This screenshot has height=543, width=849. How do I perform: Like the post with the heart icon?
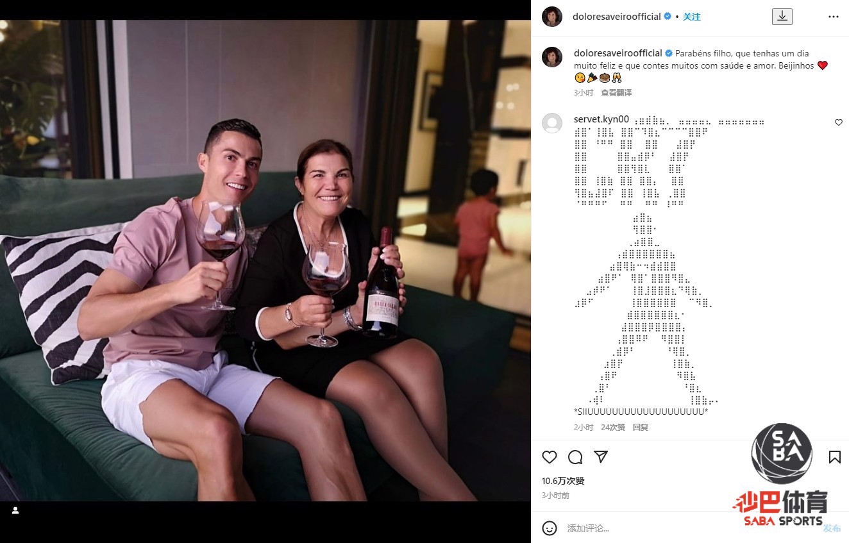pyautogui.click(x=550, y=457)
